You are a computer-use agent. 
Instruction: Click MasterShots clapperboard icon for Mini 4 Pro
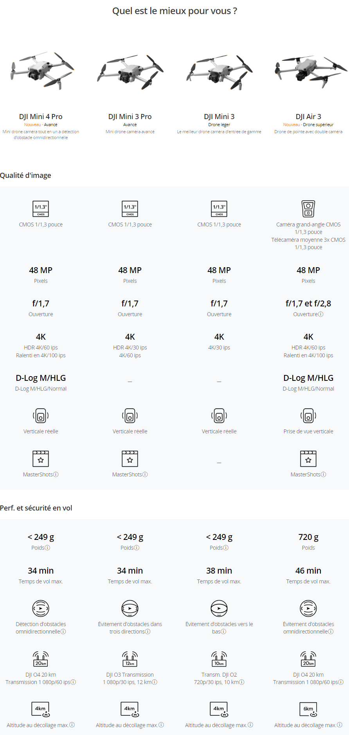coord(41,459)
